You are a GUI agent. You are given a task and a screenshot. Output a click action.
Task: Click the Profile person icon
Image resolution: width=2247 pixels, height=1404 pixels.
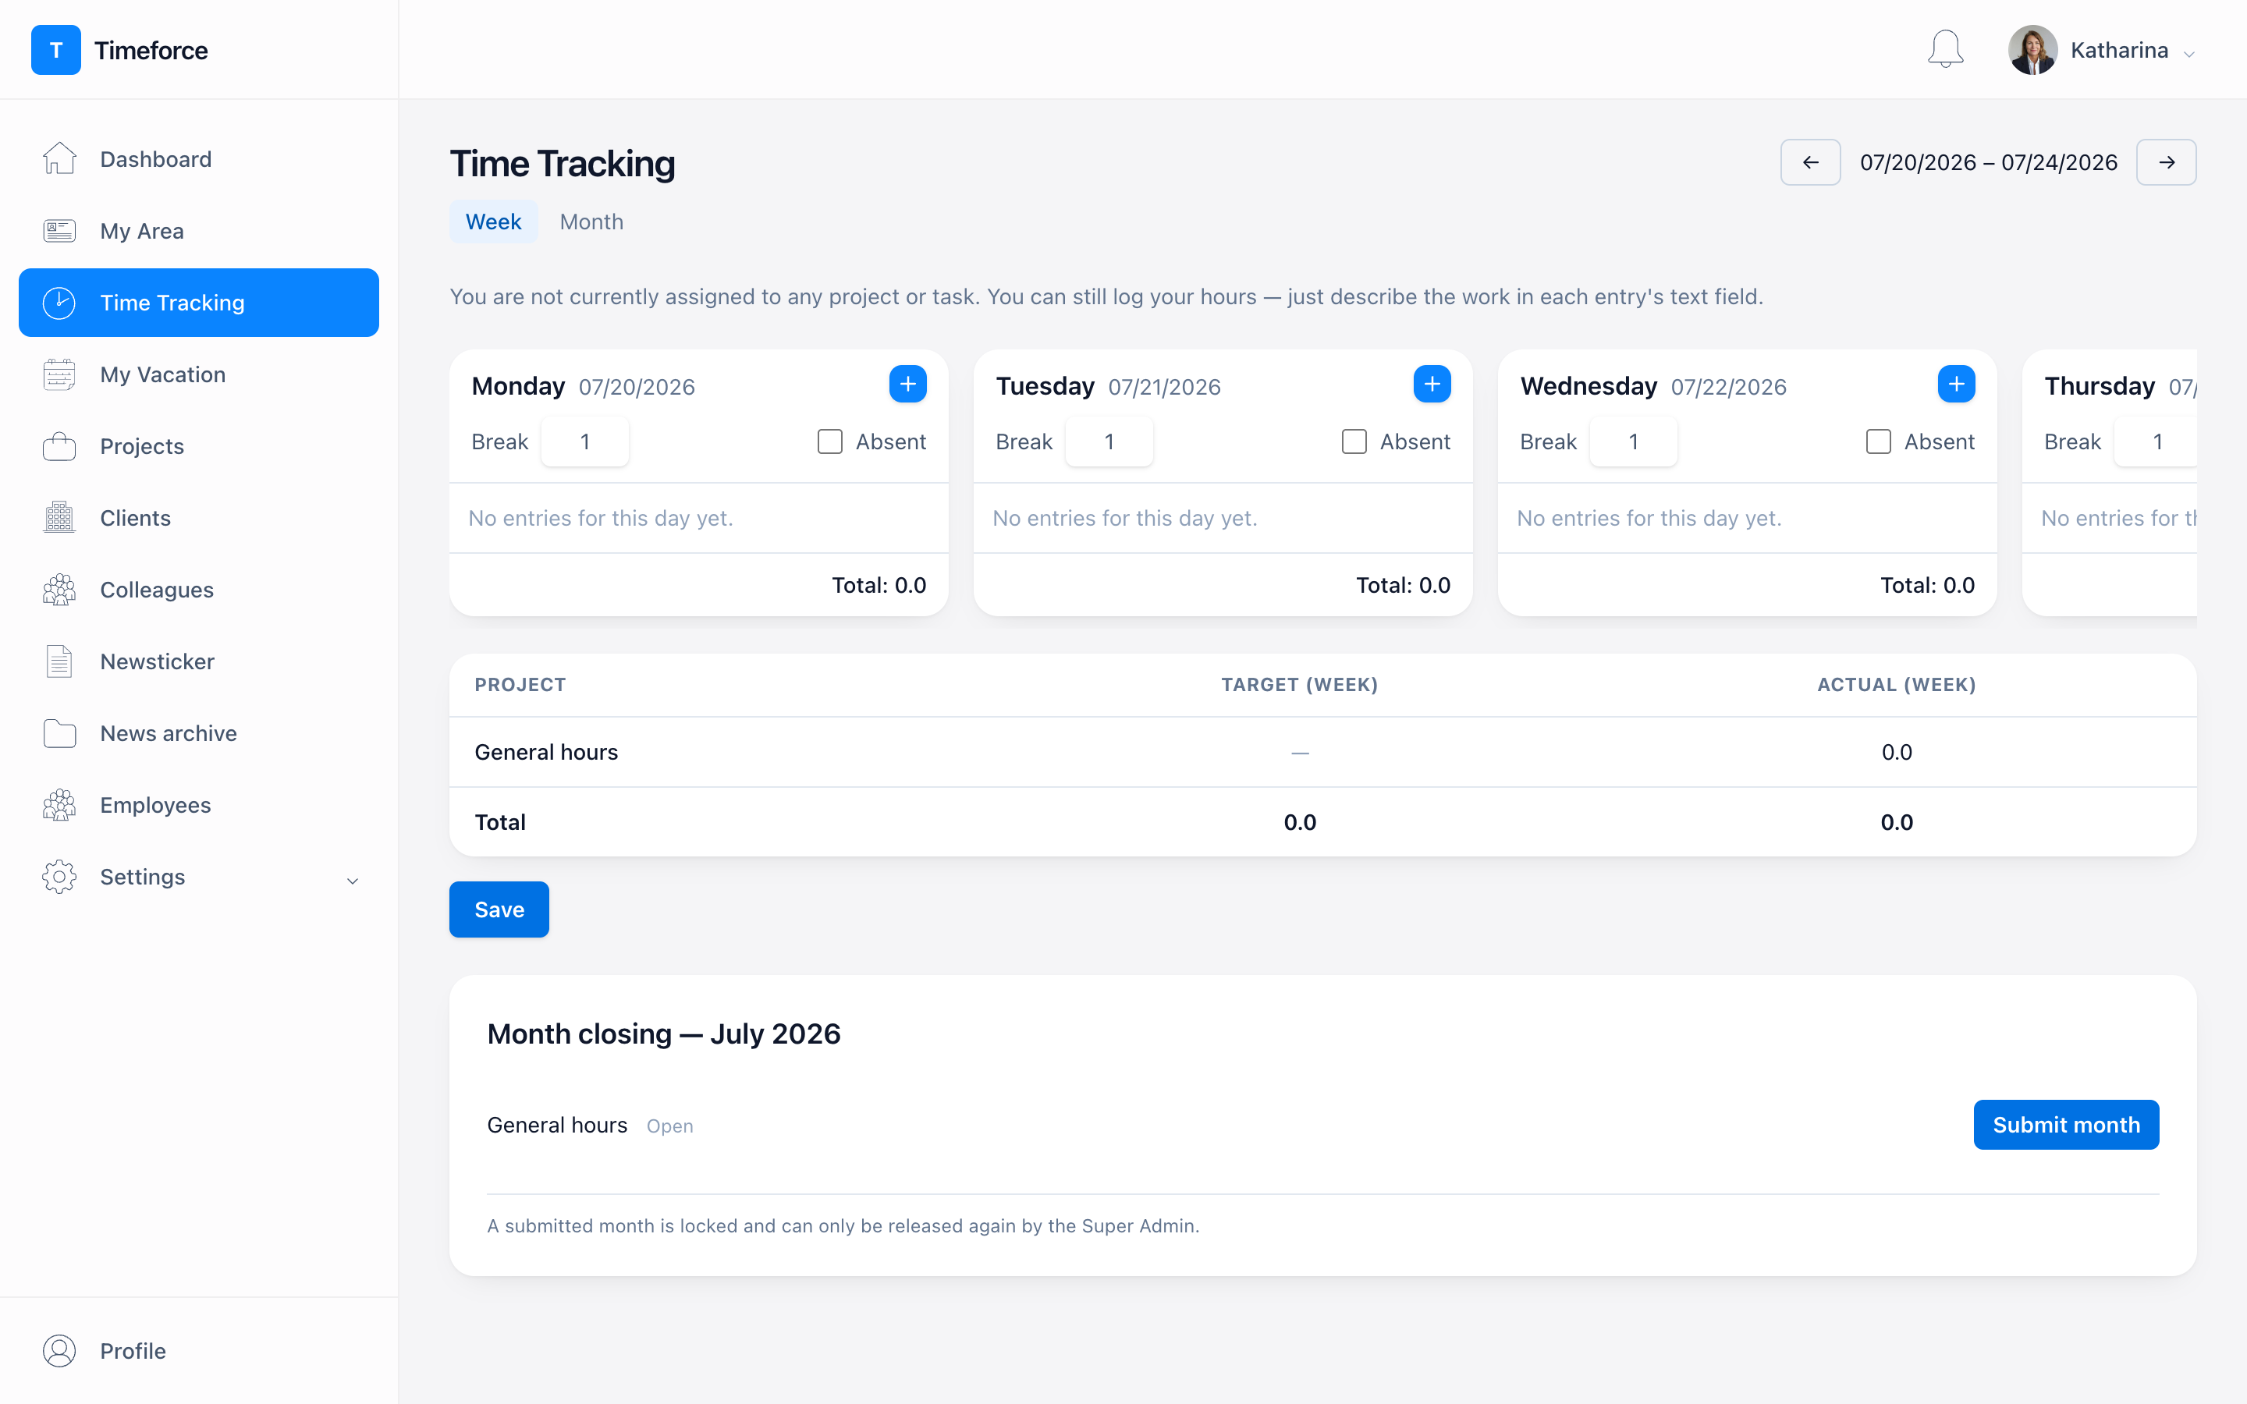[x=59, y=1351]
